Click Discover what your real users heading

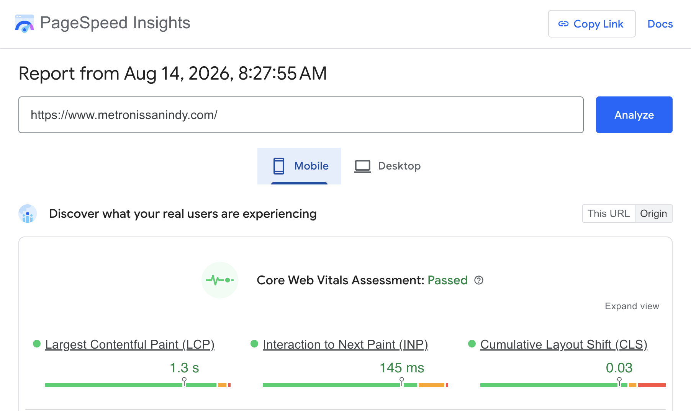click(183, 214)
